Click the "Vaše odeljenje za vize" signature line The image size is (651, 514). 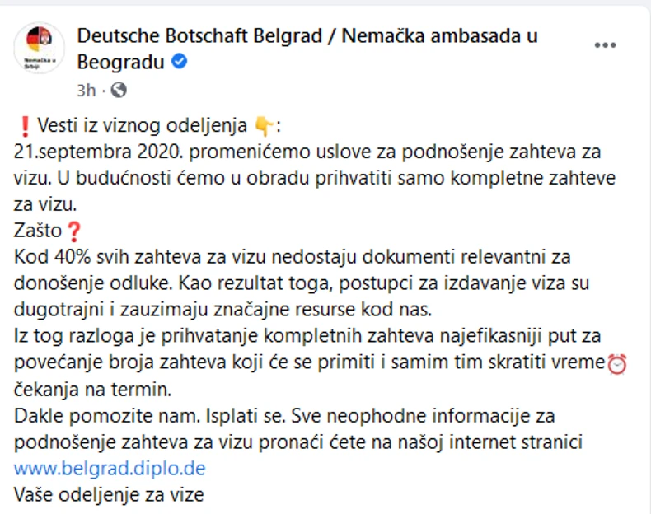click(x=109, y=495)
